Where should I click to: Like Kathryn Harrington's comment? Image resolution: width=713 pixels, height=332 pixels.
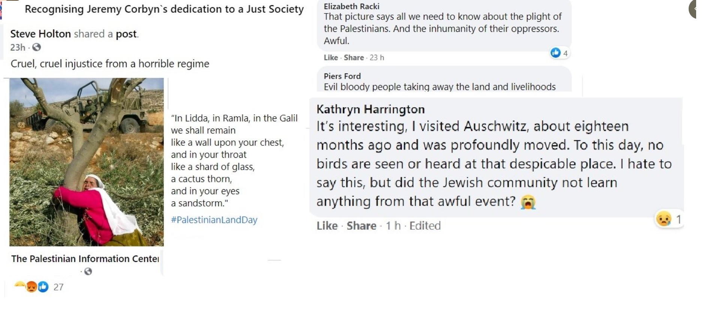point(327,226)
